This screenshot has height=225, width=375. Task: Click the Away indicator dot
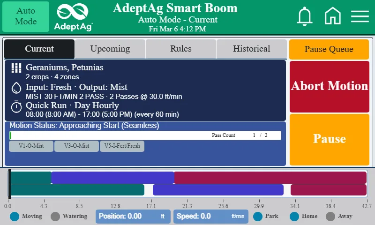[x=330, y=217]
